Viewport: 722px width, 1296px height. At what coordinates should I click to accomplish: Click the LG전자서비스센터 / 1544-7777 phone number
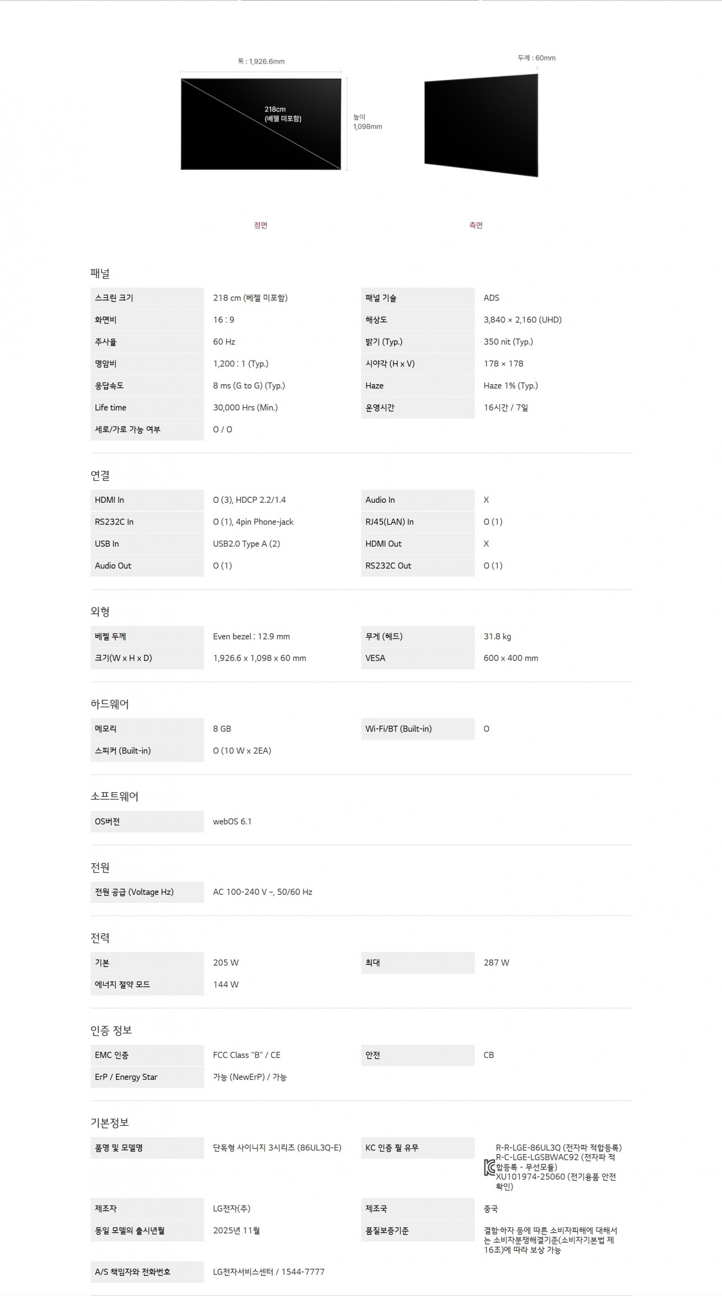tap(269, 1272)
